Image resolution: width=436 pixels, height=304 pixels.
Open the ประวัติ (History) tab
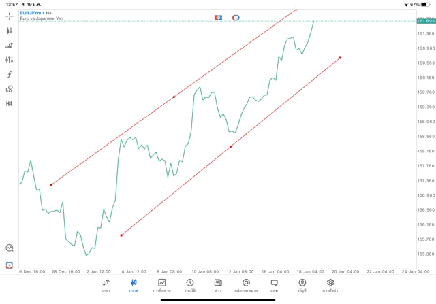pos(189,285)
